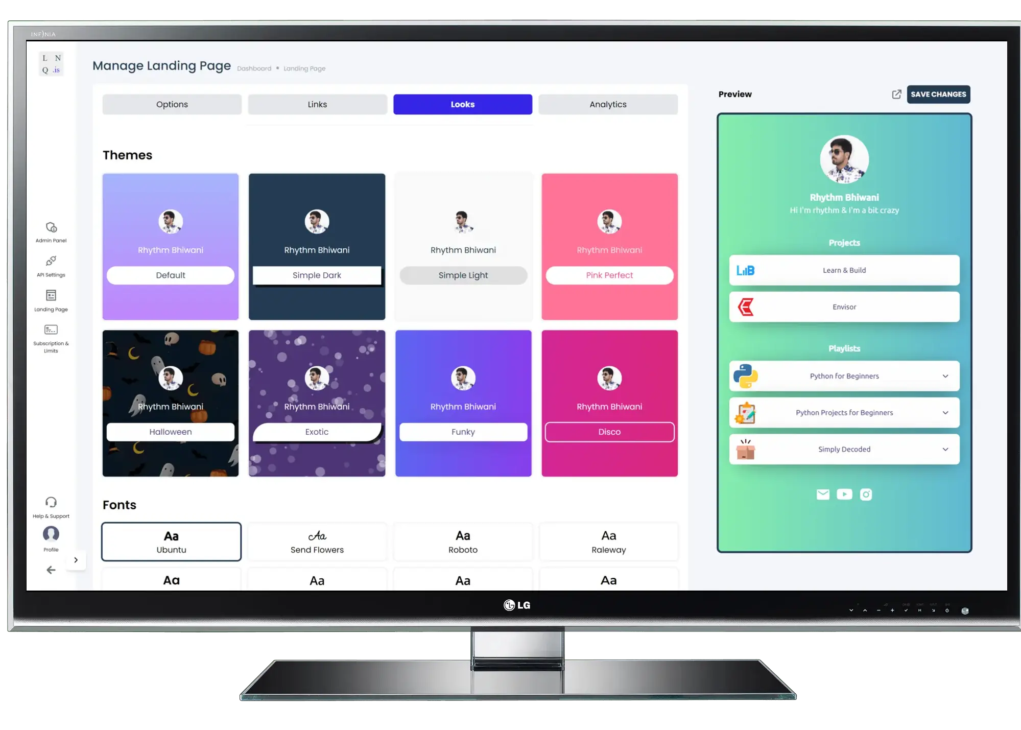Viewport: 1021px width, 730px height.
Task: Select the Ubuntu font option
Action: coord(171,541)
